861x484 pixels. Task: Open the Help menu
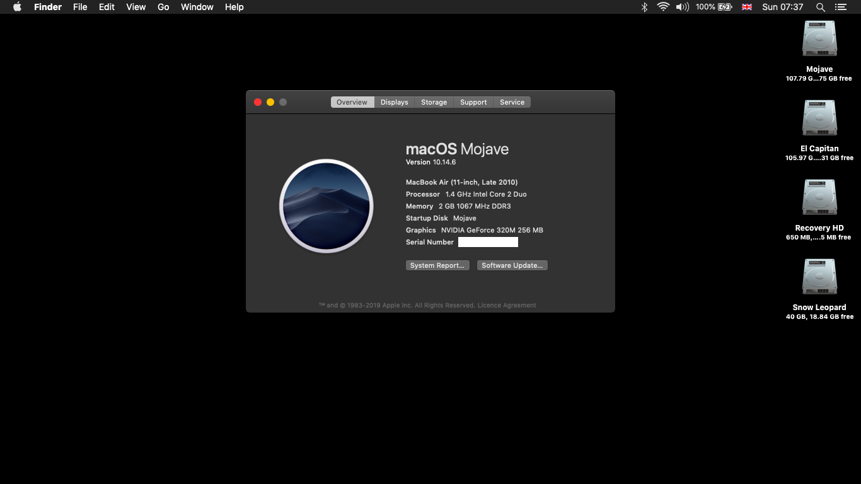coord(234,7)
